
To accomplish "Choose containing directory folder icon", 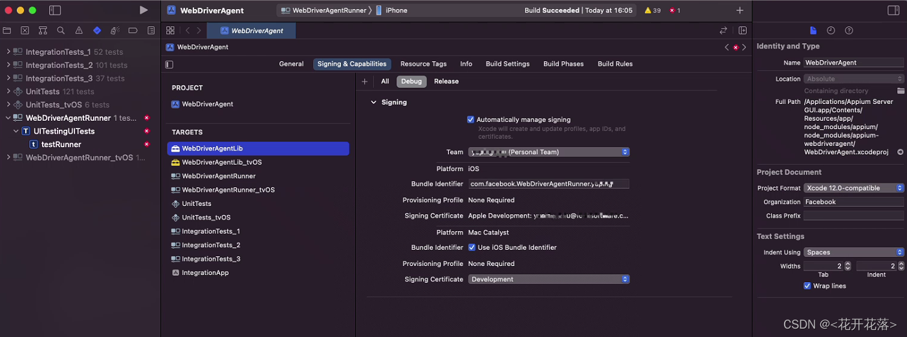I will click(x=901, y=91).
